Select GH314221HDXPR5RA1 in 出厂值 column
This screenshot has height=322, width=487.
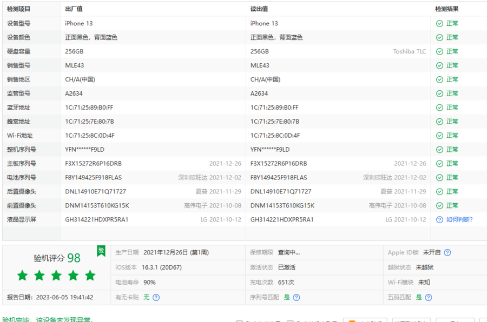click(97, 220)
